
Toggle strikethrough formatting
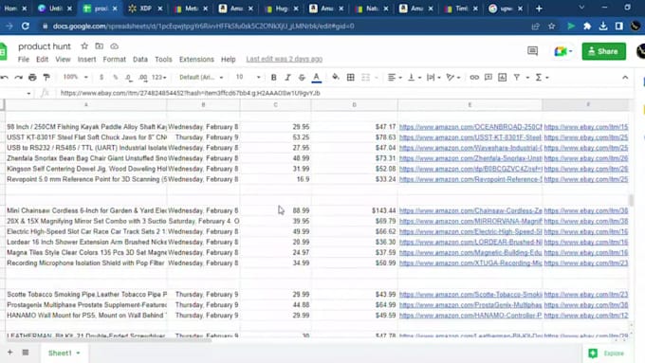coord(302,78)
